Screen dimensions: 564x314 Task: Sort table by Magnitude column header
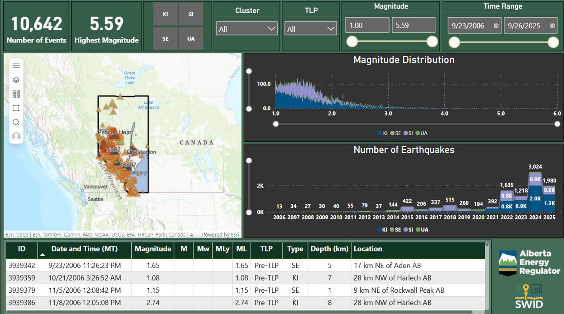tap(153, 249)
